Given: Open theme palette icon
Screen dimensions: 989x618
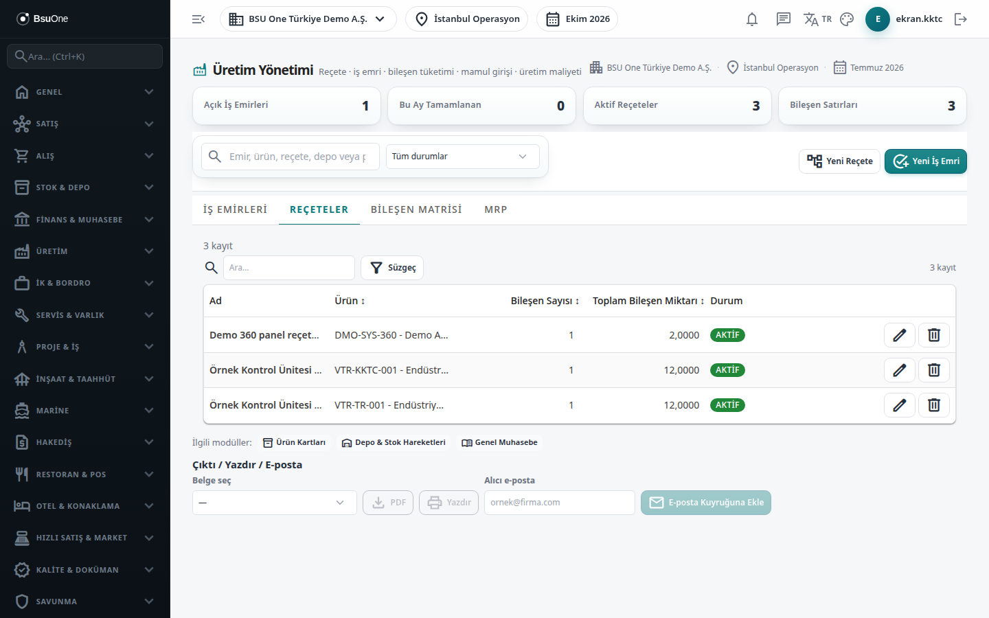Looking at the screenshot, I should 847,19.
